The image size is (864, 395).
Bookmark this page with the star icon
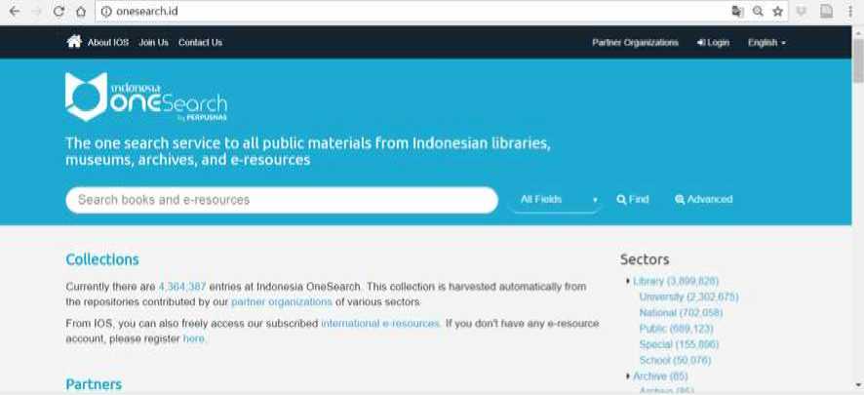pos(777,12)
